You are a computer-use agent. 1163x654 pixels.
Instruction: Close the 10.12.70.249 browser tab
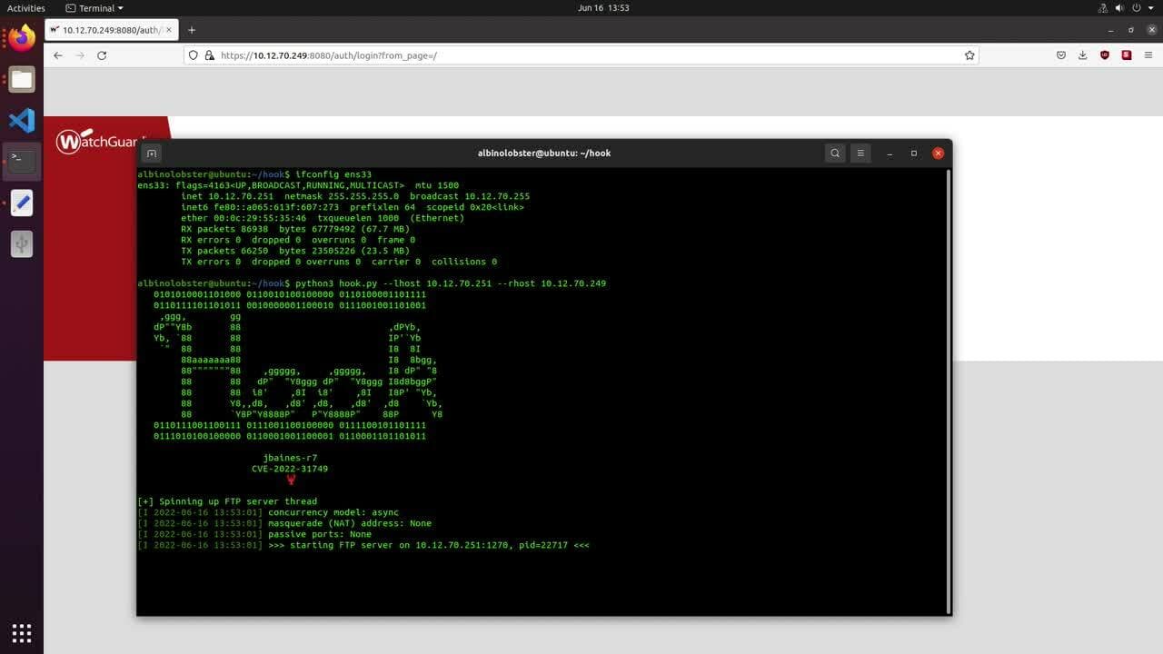[169, 30]
